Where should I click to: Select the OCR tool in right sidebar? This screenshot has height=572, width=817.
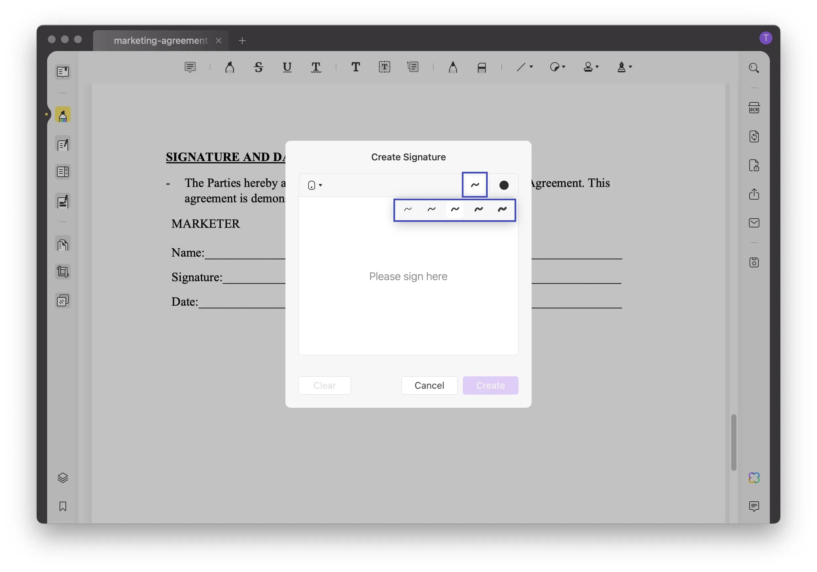754,107
